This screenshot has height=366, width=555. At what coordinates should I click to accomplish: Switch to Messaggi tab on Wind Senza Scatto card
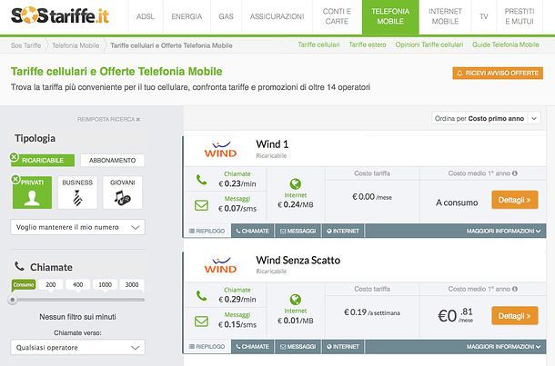(298, 347)
